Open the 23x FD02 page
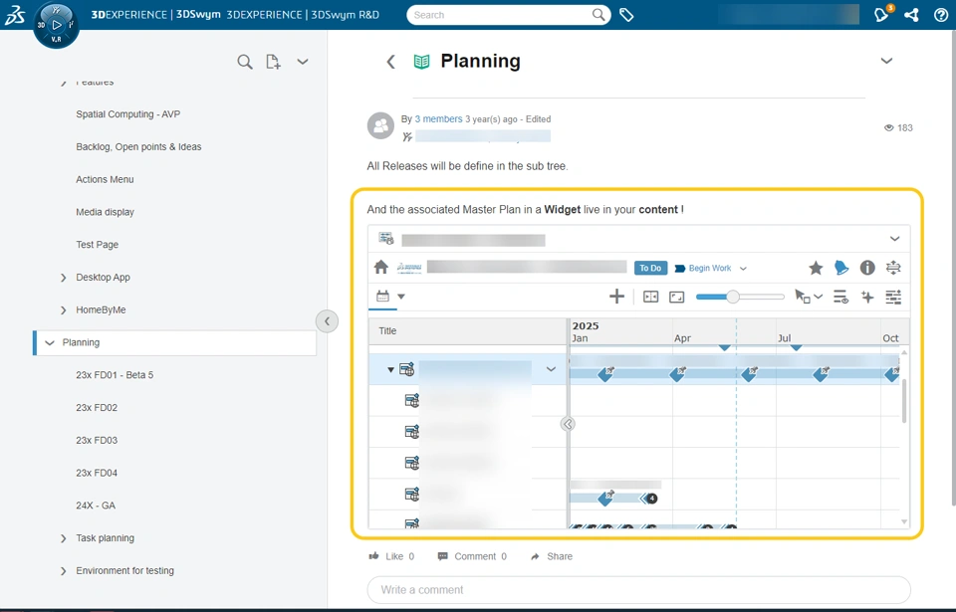956x612 pixels. pyautogui.click(x=97, y=408)
